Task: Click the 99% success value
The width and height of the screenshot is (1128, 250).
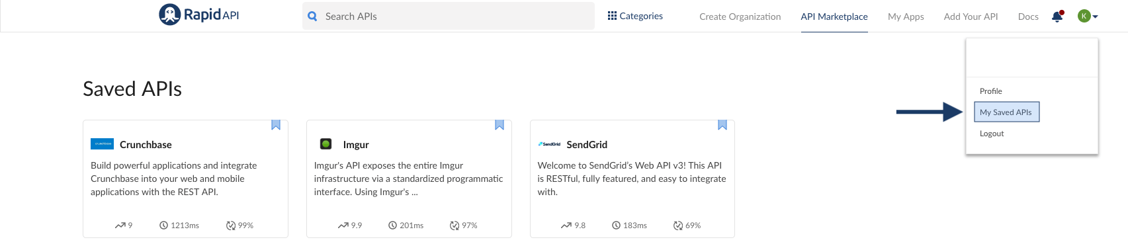Action: pos(245,226)
